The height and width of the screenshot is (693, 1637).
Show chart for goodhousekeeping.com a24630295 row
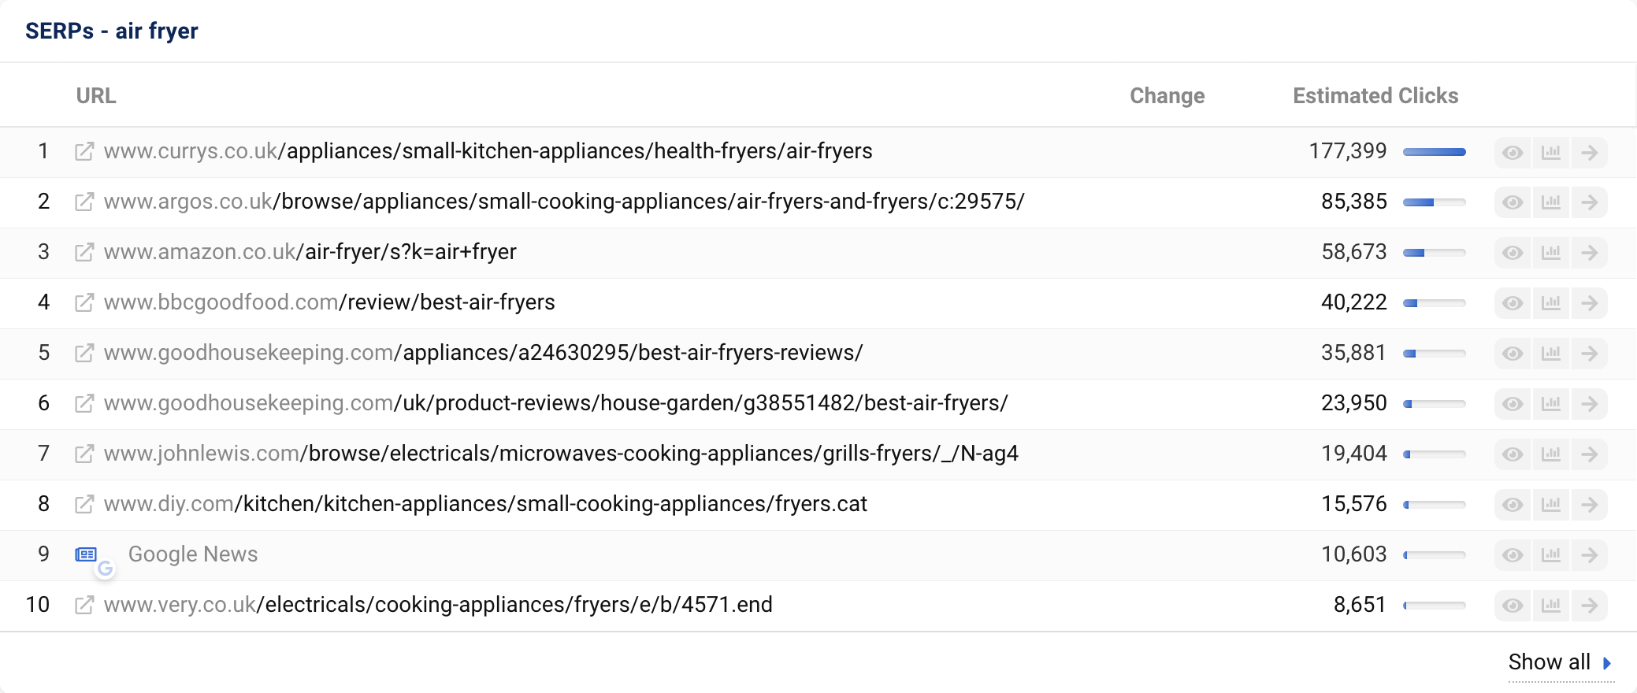coord(1551,354)
